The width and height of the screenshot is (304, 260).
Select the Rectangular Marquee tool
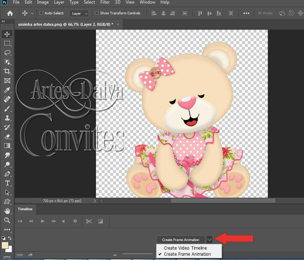pyautogui.click(x=7, y=43)
